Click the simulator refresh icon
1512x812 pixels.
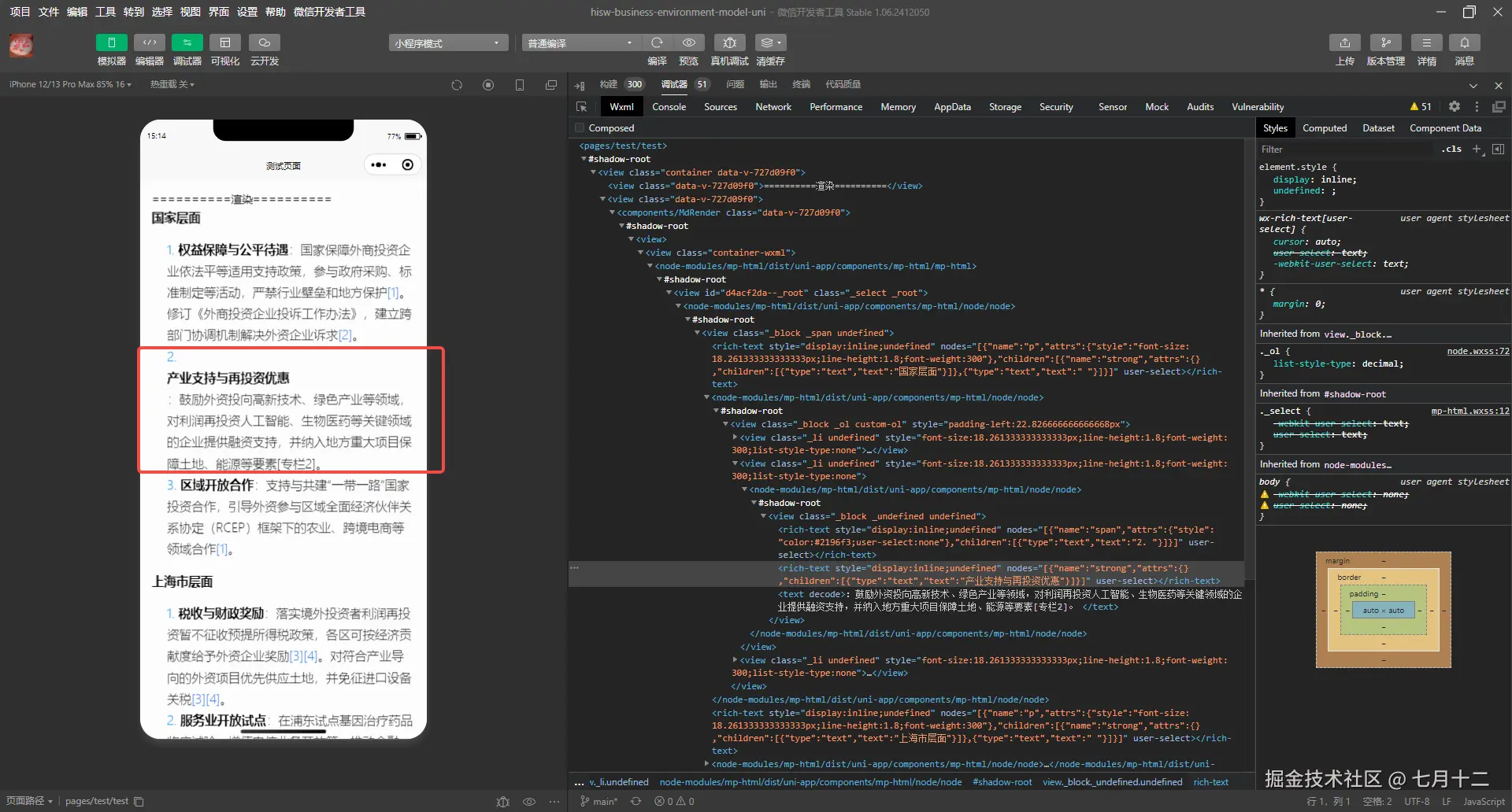(x=457, y=85)
